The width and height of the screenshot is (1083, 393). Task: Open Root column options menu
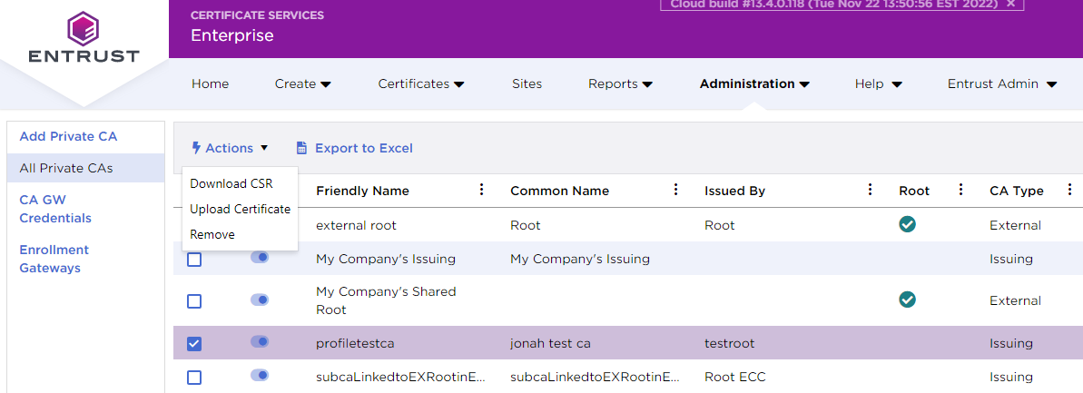pos(960,190)
